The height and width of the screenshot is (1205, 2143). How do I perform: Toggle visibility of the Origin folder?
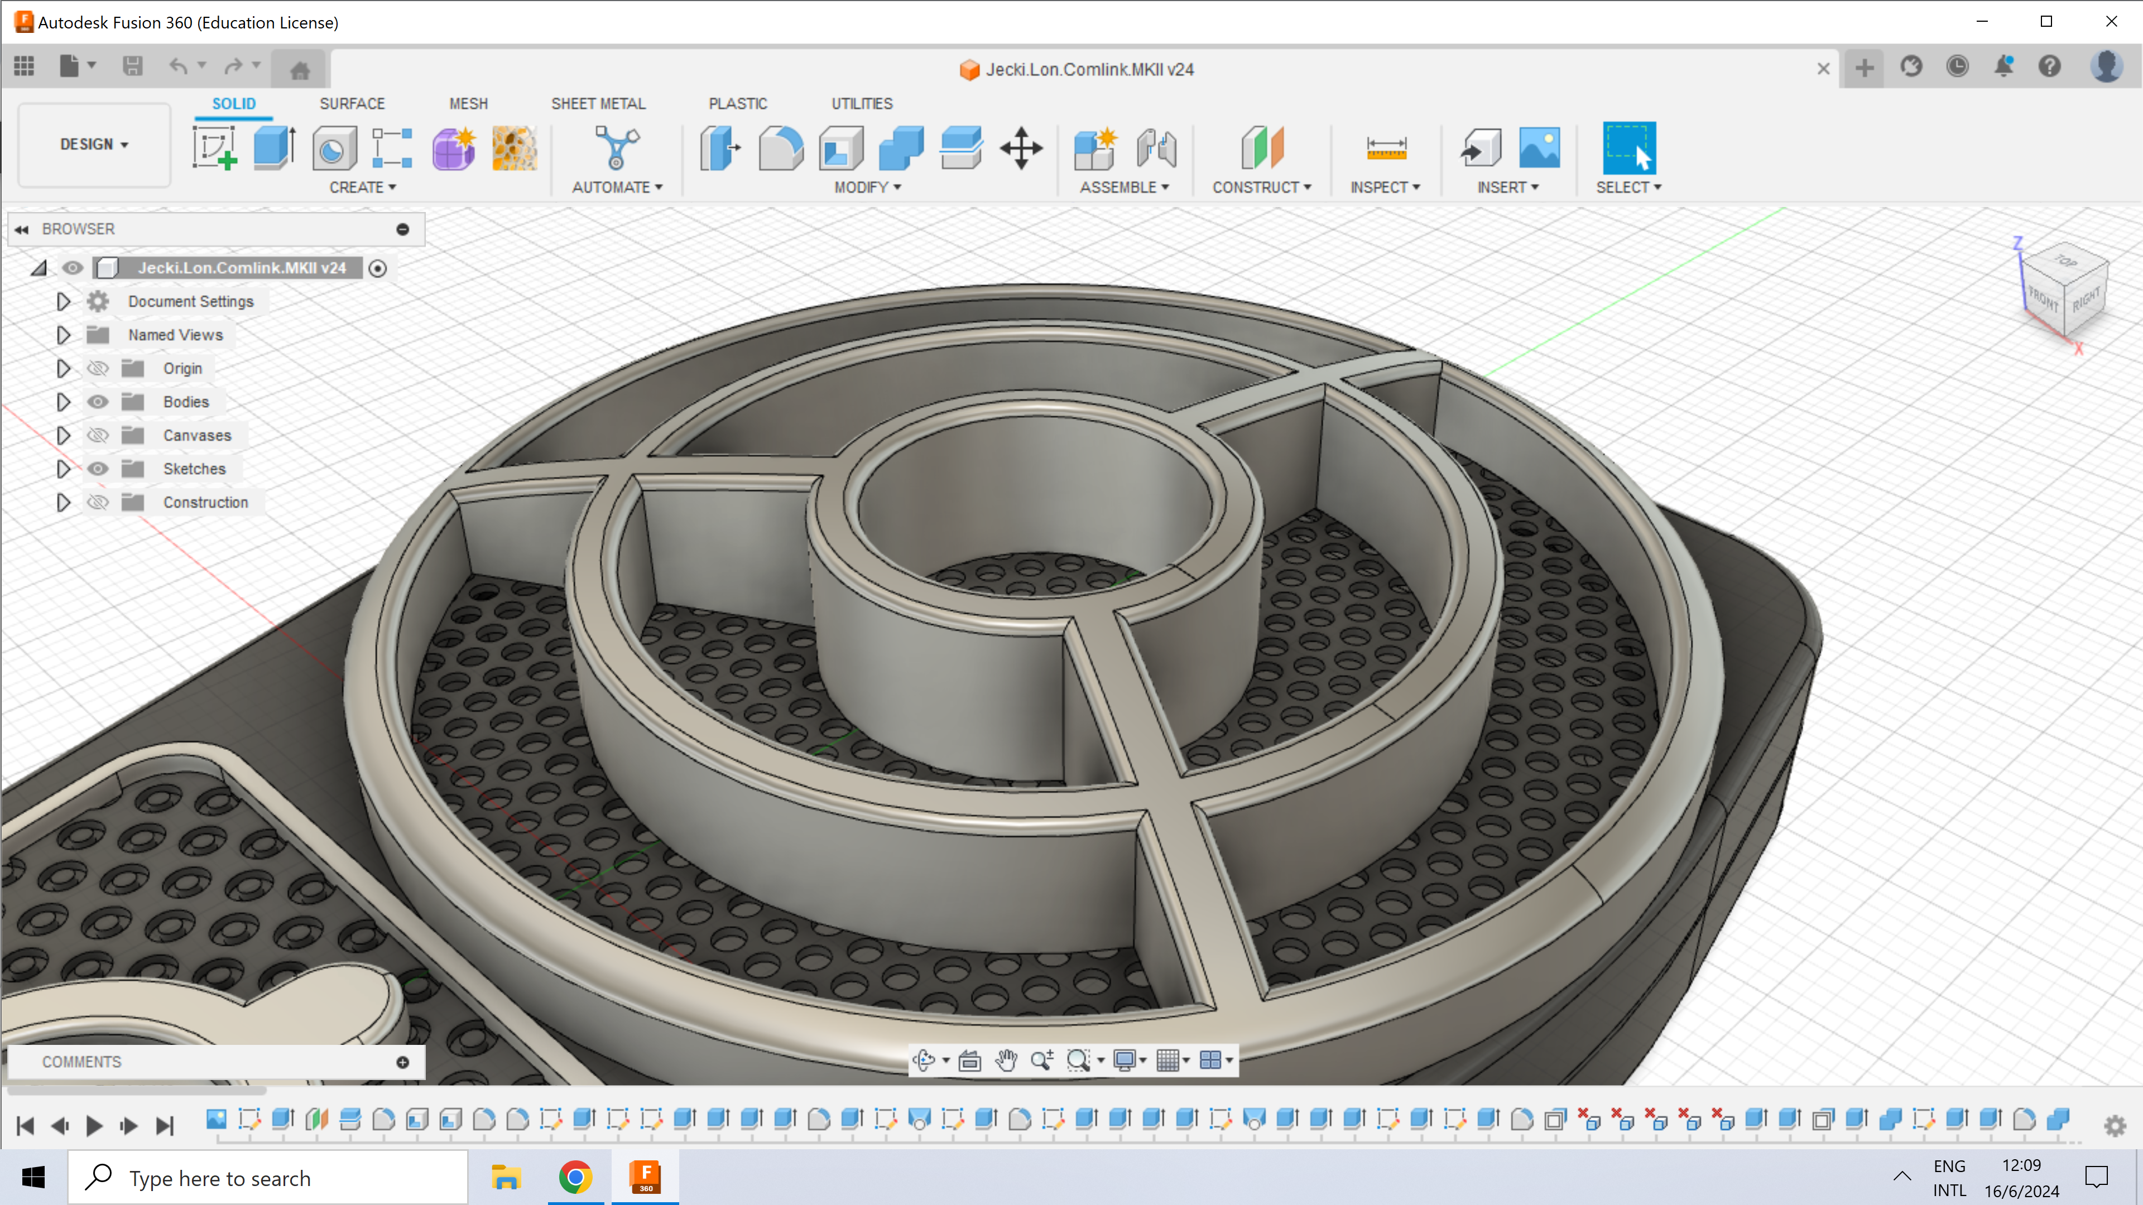tap(98, 368)
